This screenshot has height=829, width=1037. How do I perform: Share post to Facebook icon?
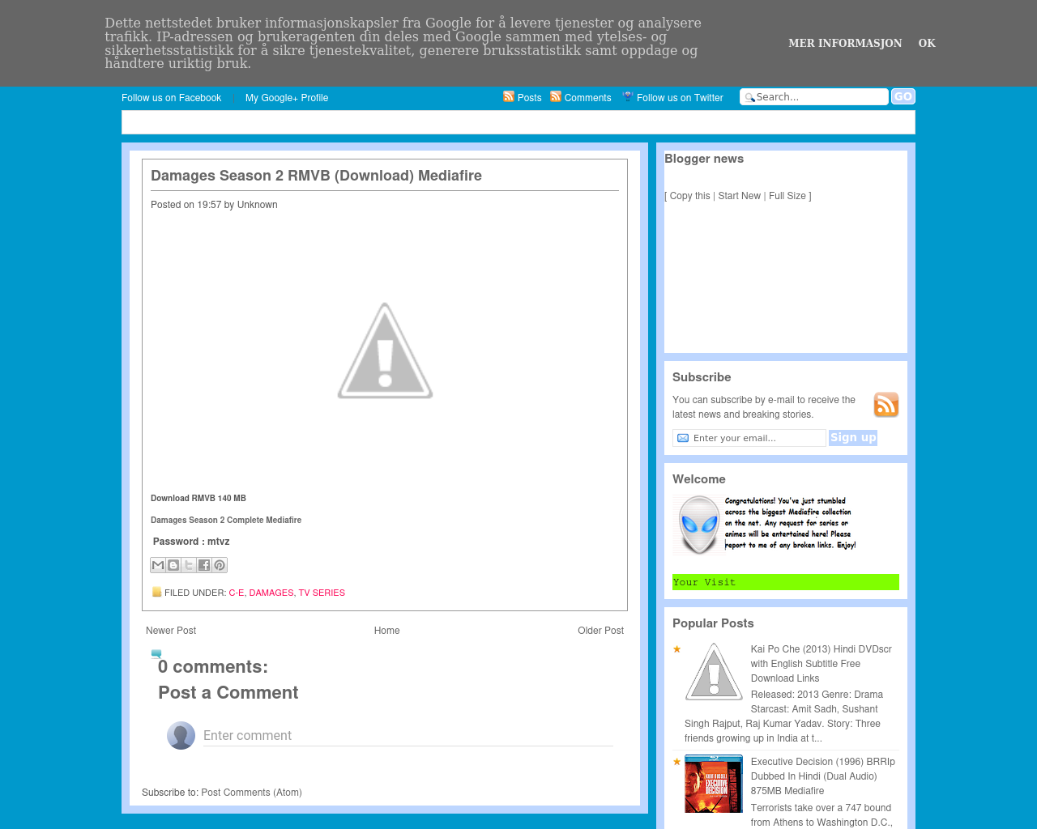click(204, 565)
